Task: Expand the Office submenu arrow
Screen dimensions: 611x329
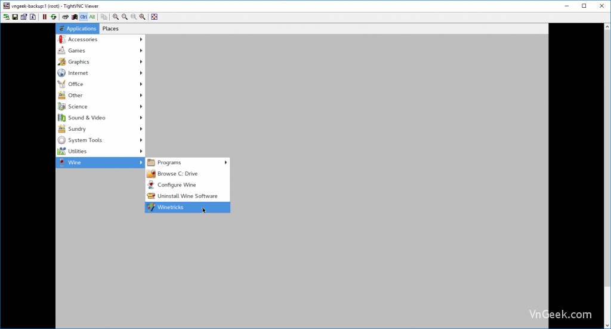Action: pyautogui.click(x=141, y=84)
